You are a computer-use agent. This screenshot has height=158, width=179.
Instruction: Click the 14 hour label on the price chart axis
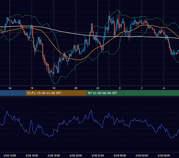(x=10, y=88)
